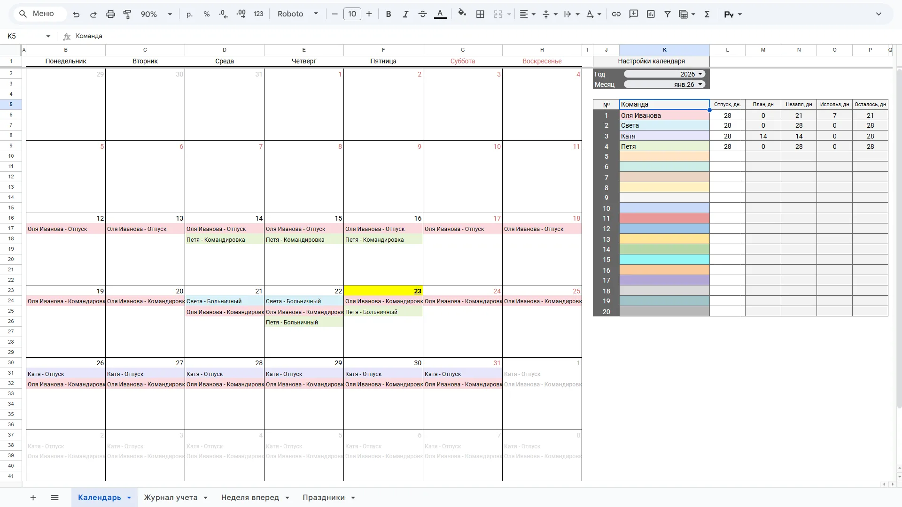Click the Print icon

[x=110, y=14]
